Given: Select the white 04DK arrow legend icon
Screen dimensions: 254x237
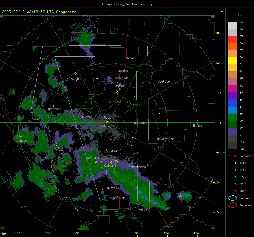Looking at the screenshot, I should coord(233,163).
